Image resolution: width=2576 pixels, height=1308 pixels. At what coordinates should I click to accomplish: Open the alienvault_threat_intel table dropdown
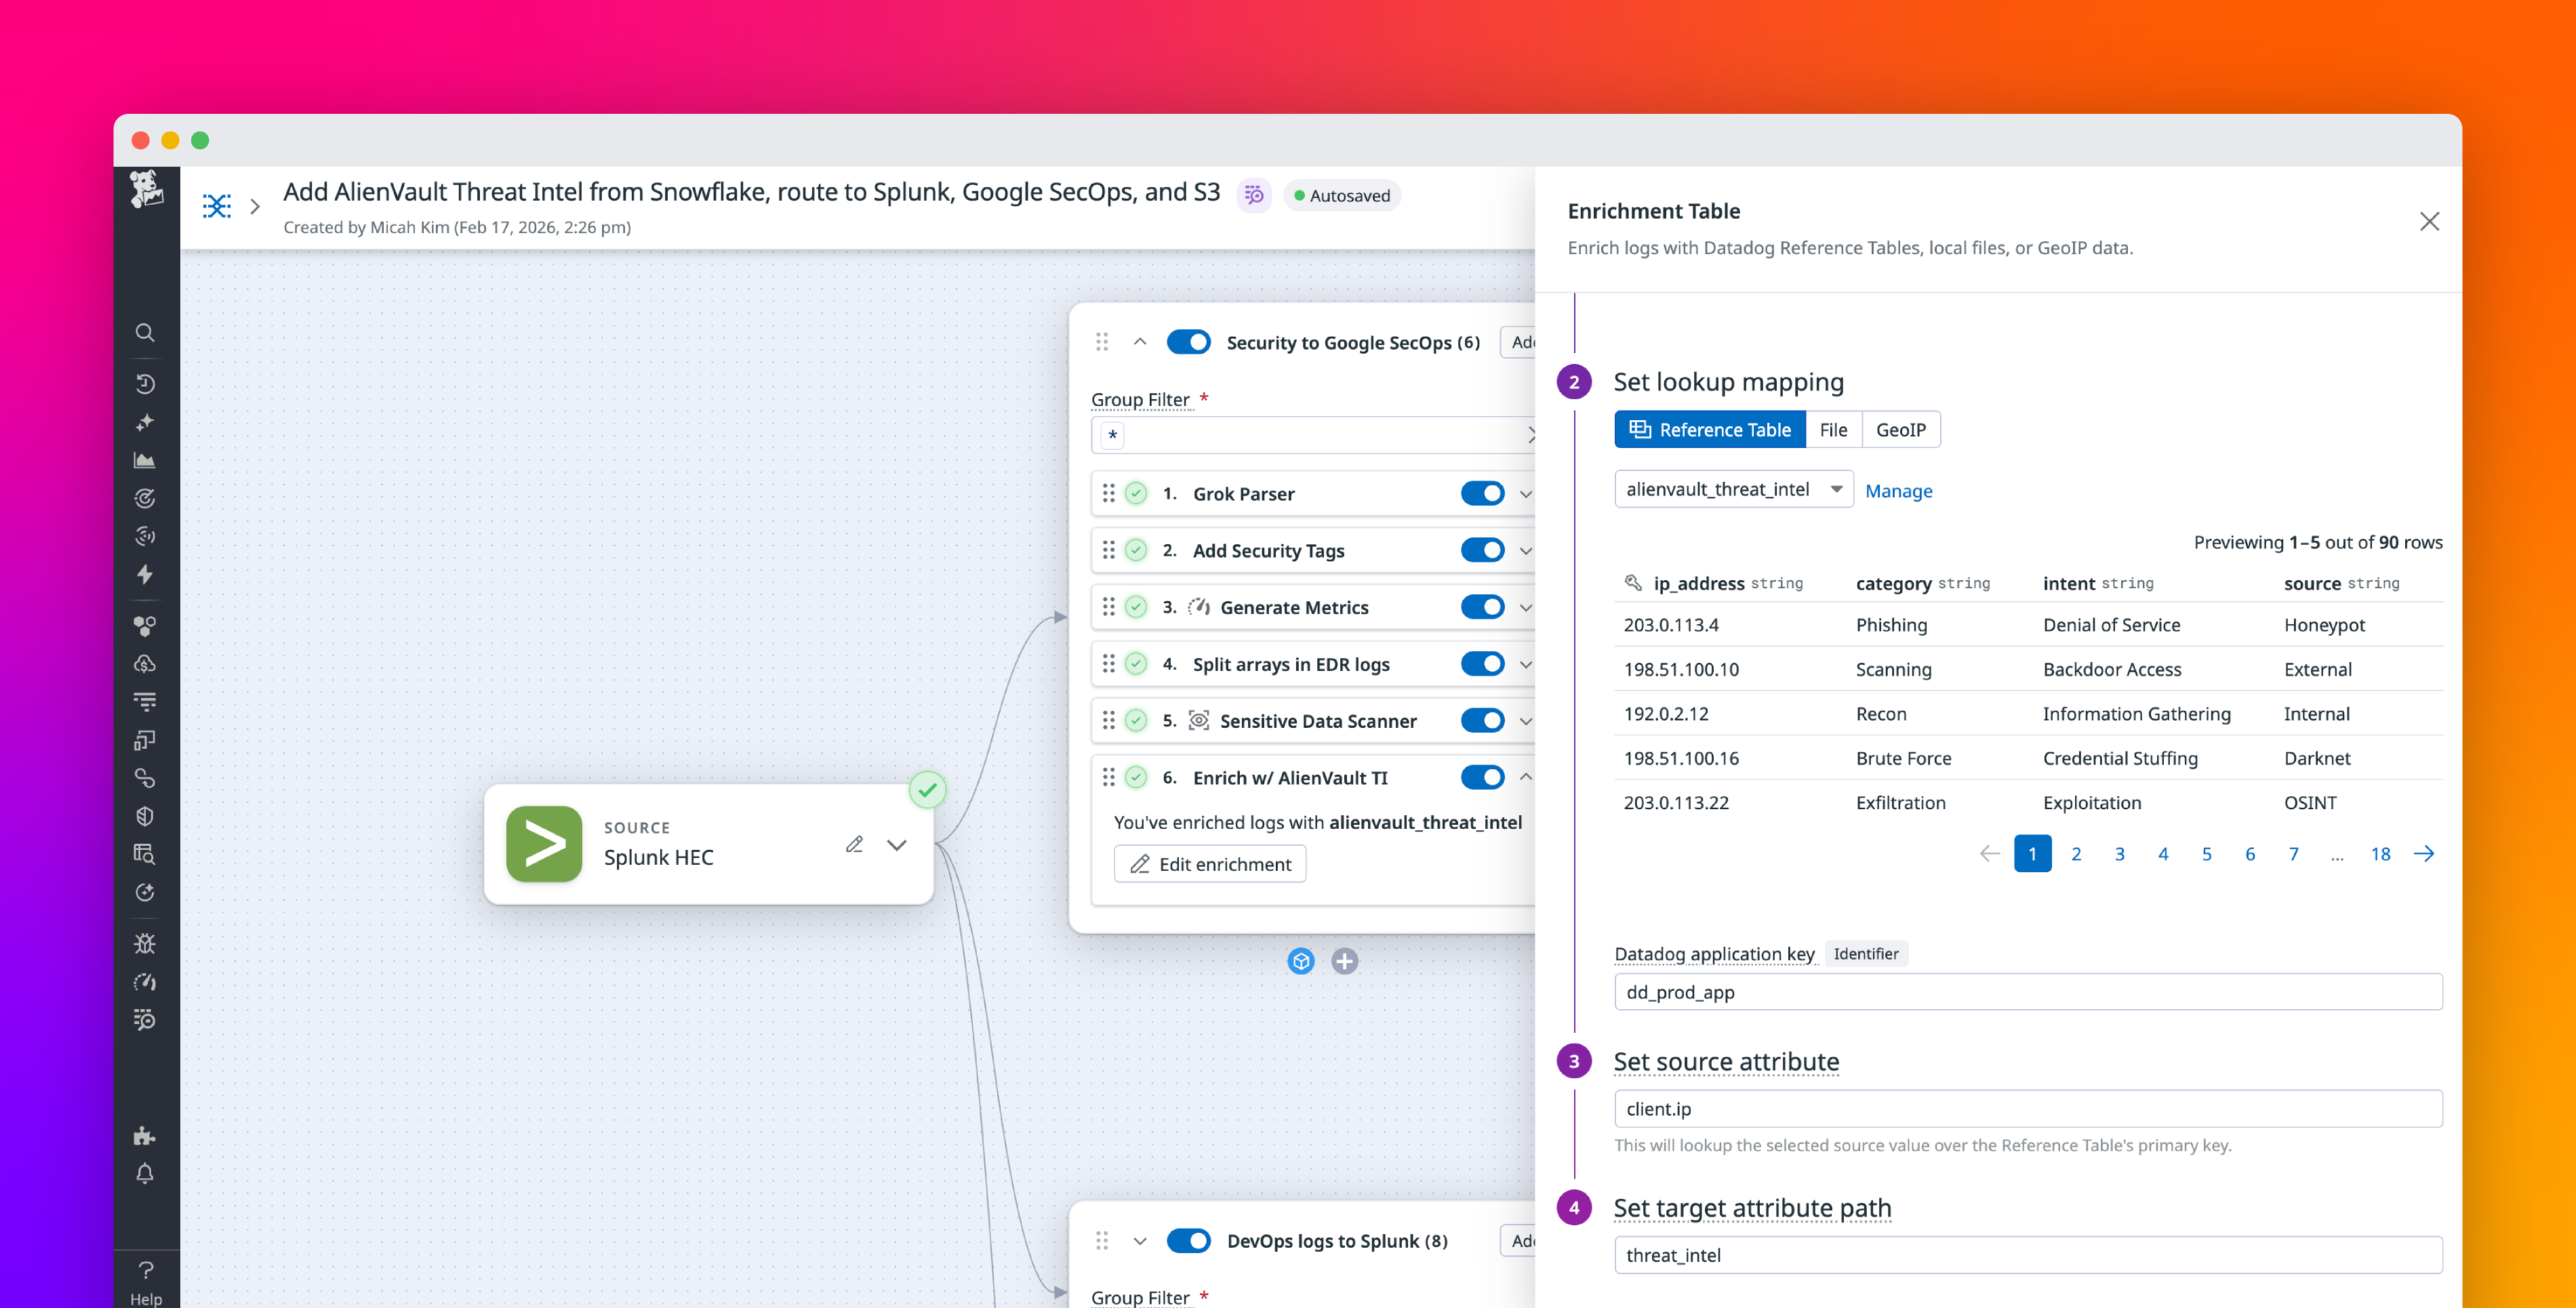[1733, 489]
